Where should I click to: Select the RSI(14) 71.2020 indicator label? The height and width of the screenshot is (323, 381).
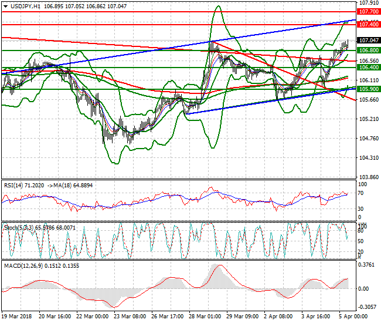[x=24, y=186]
